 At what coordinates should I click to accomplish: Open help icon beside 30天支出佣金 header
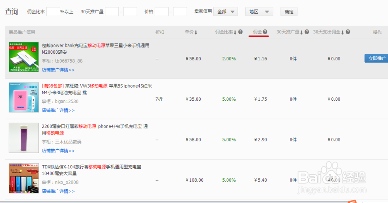[348, 32]
